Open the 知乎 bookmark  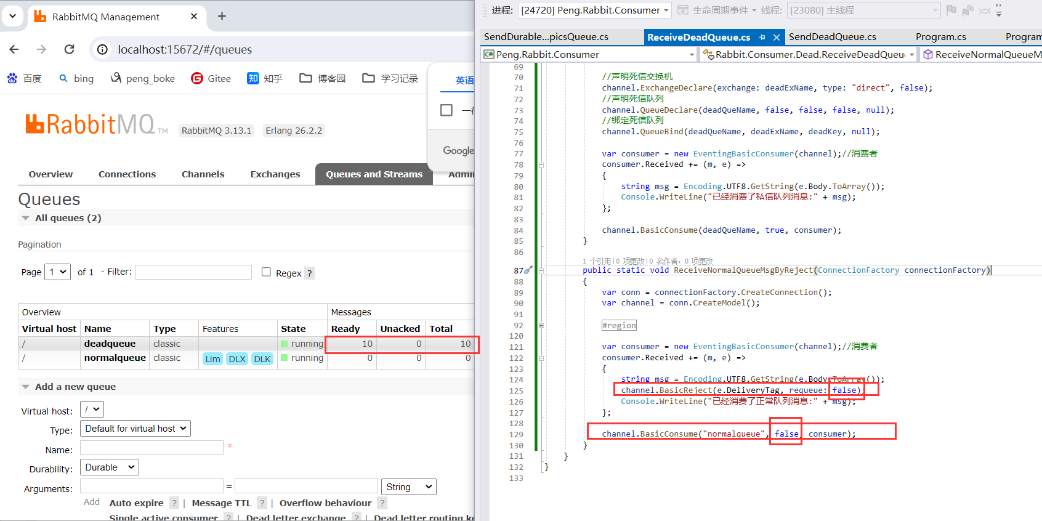tap(265, 78)
